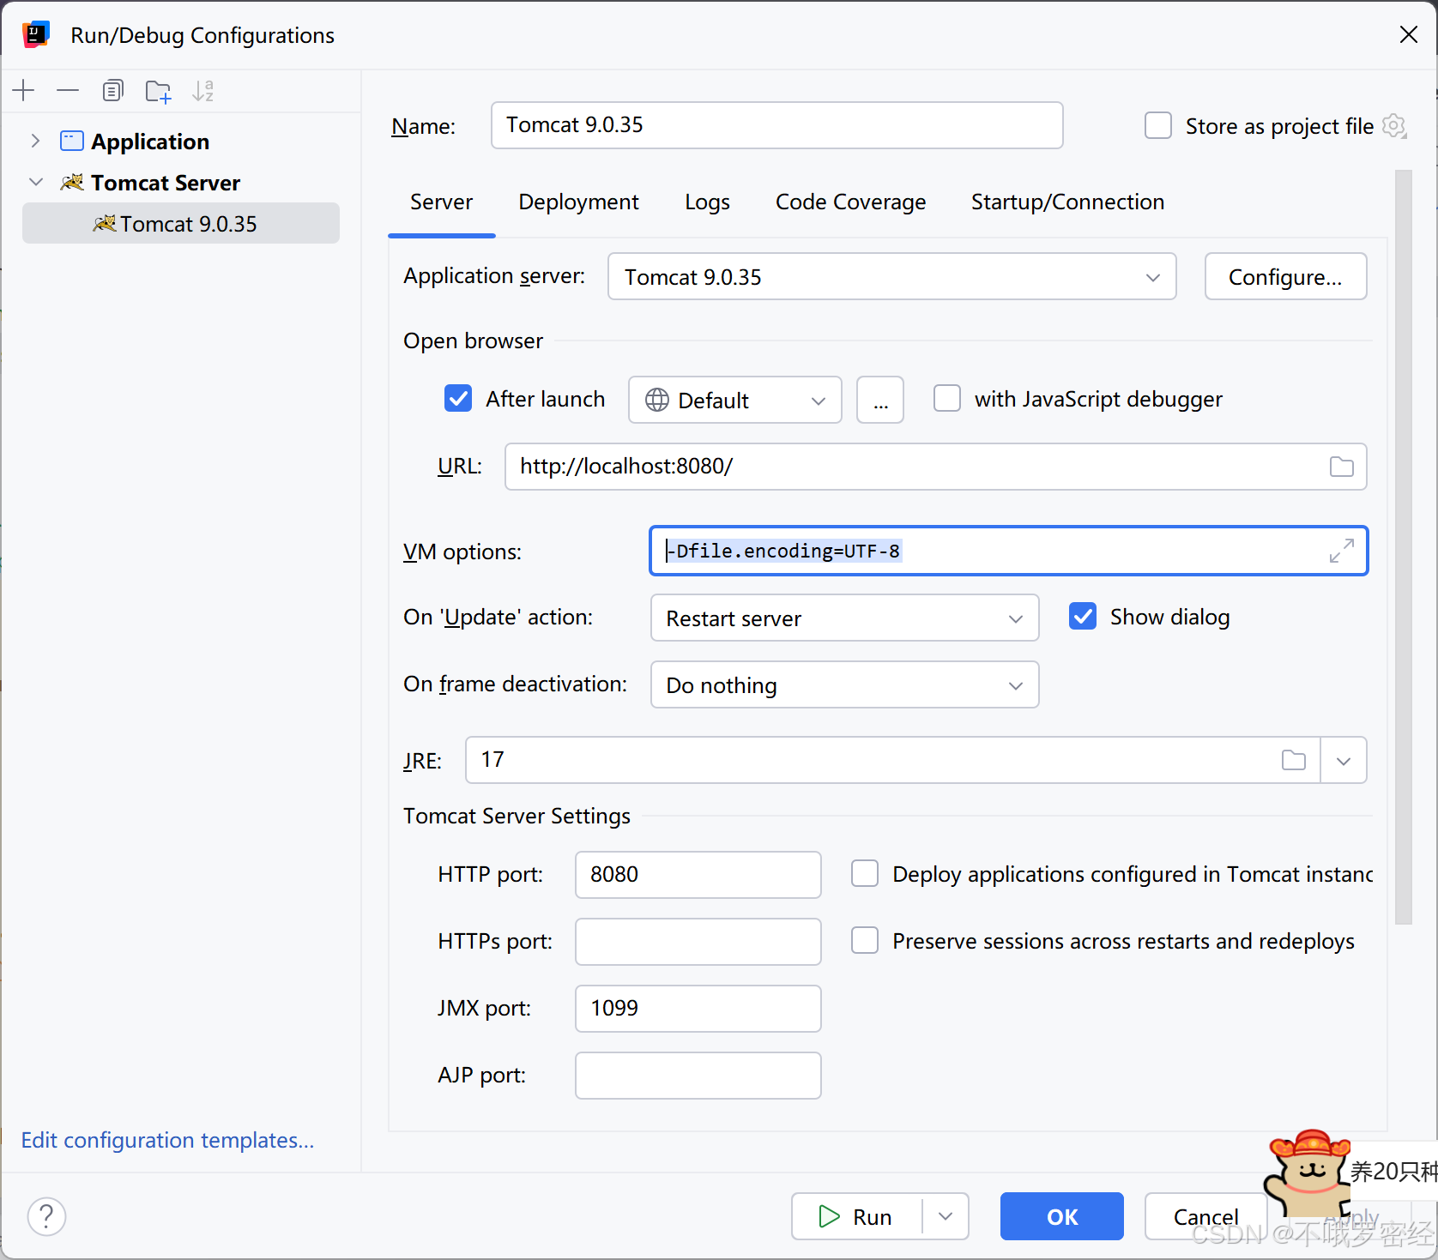Browse folder icon in the URL field
Image resolution: width=1438 pixels, height=1260 pixels.
(x=1342, y=467)
